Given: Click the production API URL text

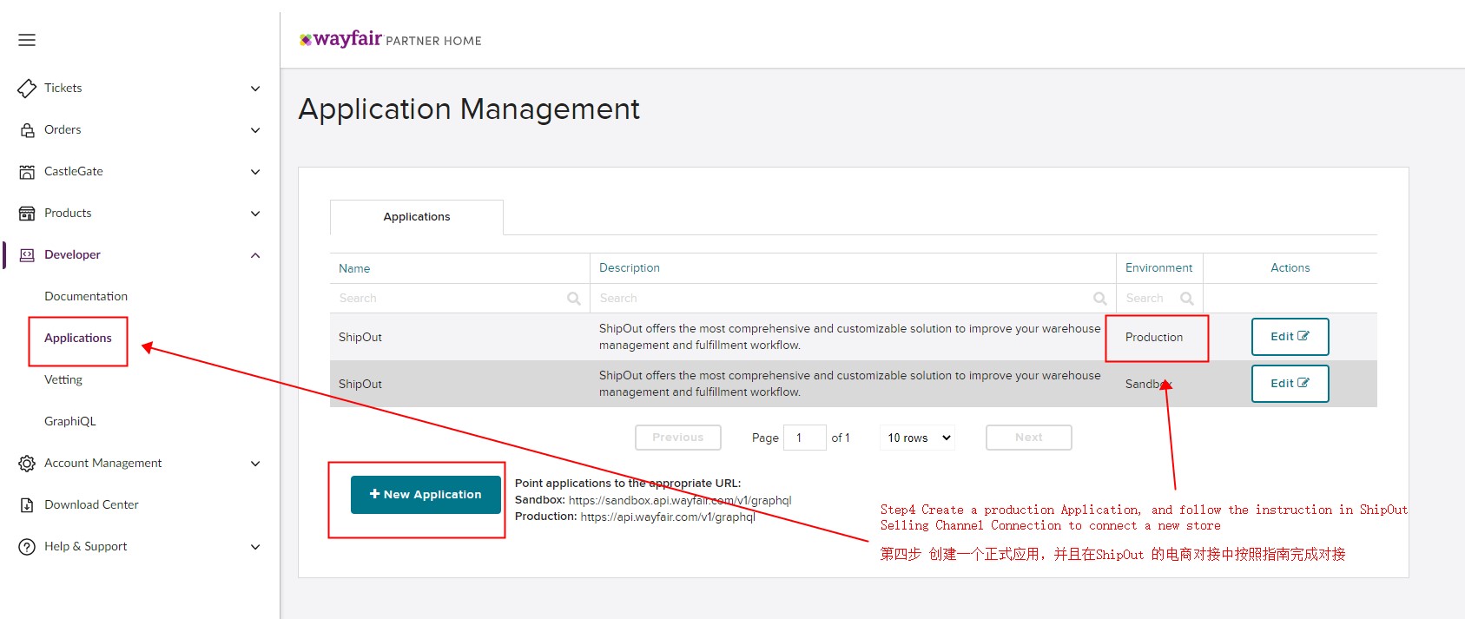Looking at the screenshot, I should 668,517.
